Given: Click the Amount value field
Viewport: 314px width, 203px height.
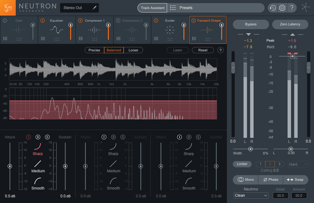Looking at the screenshot, I should (x=299, y=195).
